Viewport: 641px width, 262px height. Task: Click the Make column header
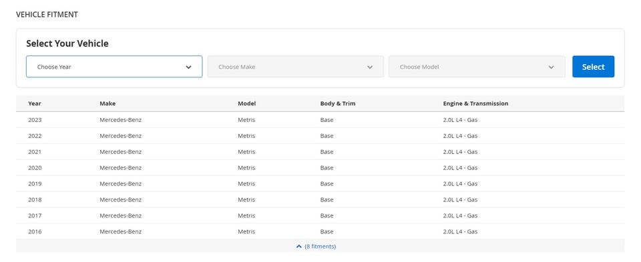click(108, 103)
